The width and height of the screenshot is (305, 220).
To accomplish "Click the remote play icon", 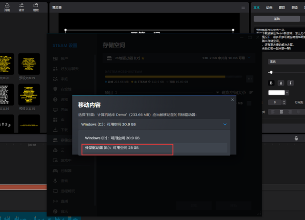I will [x=55, y=191].
